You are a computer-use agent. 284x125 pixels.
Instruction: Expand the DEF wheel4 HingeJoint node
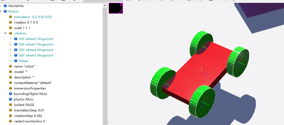(10, 50)
